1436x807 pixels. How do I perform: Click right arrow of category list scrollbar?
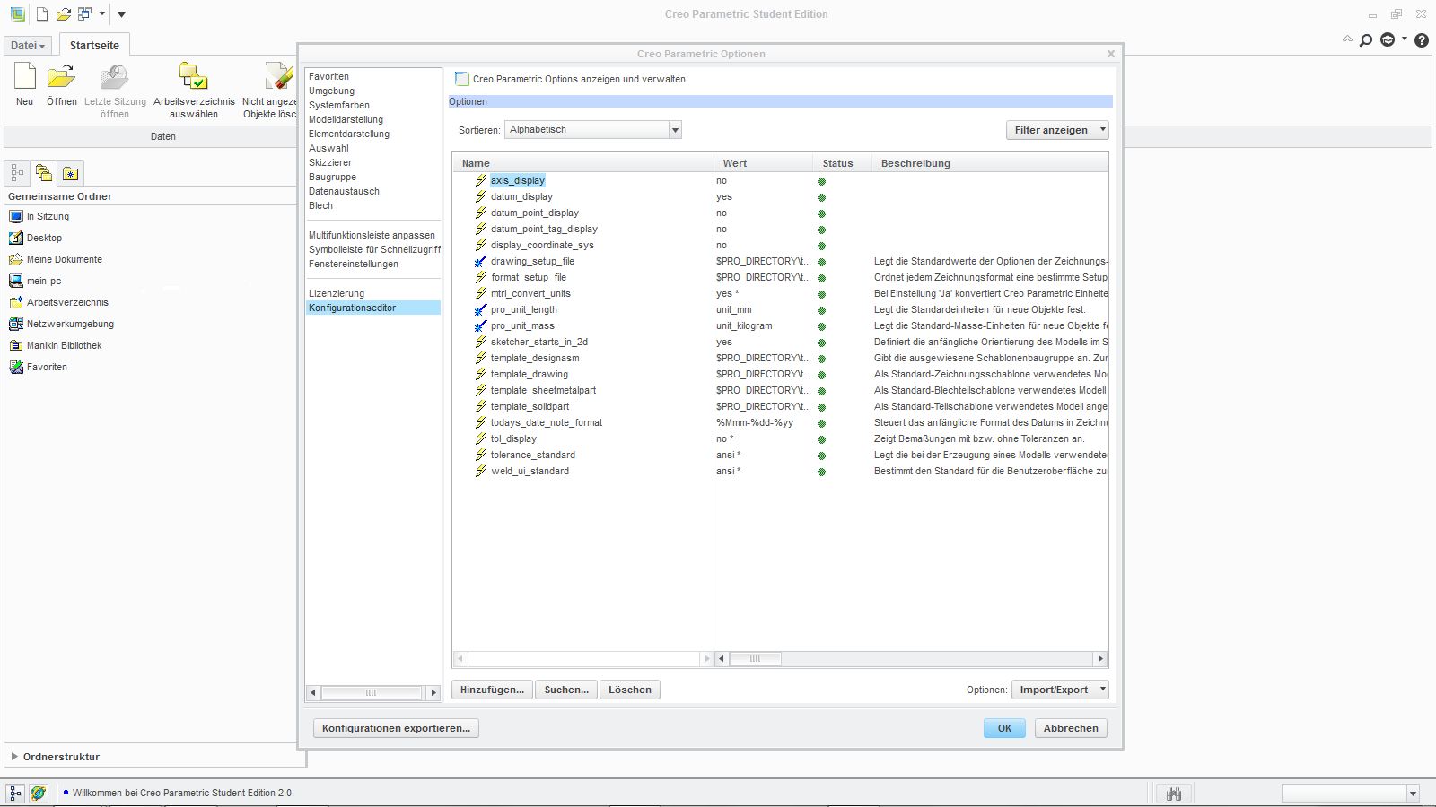(433, 692)
